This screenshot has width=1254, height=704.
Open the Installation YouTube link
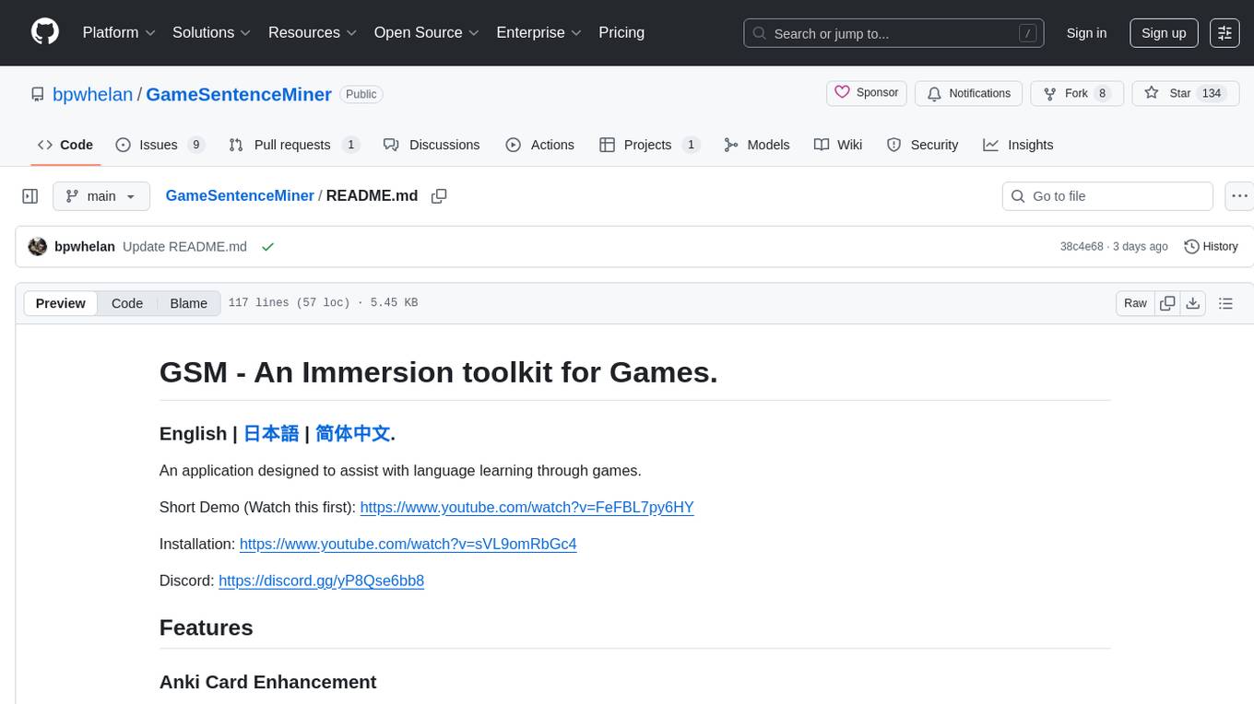(x=408, y=544)
